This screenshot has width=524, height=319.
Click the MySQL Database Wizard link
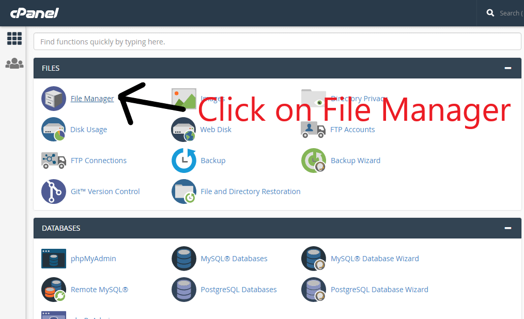(375, 259)
